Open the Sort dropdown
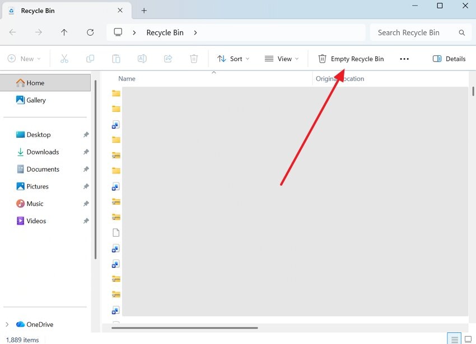This screenshot has height=344, width=476. 233,59
